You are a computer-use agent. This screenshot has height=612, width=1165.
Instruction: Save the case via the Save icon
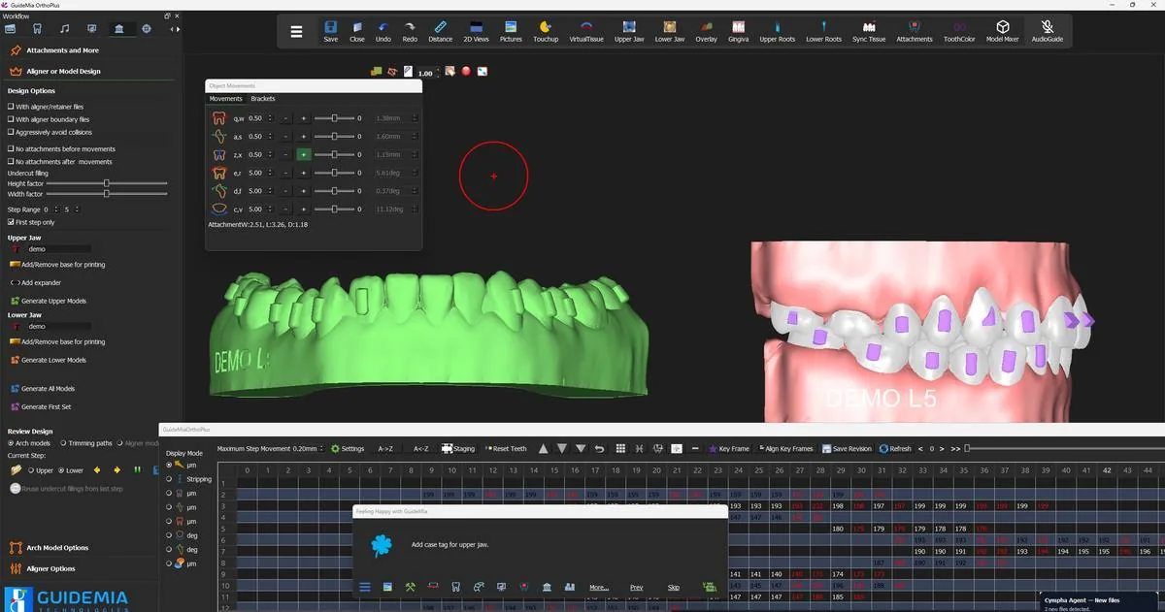(331, 31)
